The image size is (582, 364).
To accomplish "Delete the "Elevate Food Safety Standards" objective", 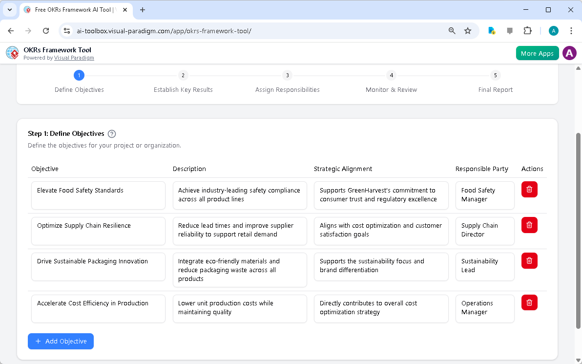I will (529, 189).
